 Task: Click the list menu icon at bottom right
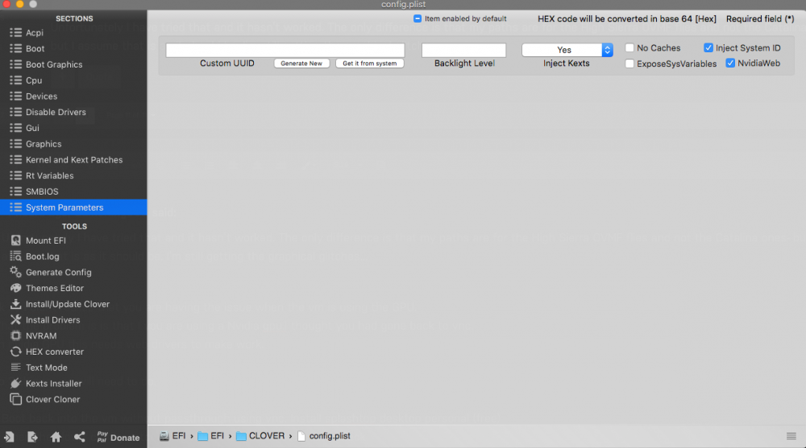791,436
